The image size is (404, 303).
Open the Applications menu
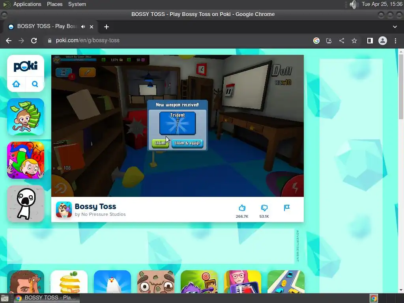[27, 4]
